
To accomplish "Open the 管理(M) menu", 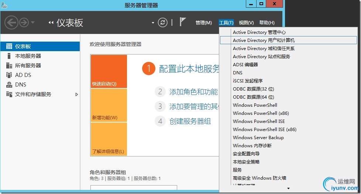I will (203, 23).
